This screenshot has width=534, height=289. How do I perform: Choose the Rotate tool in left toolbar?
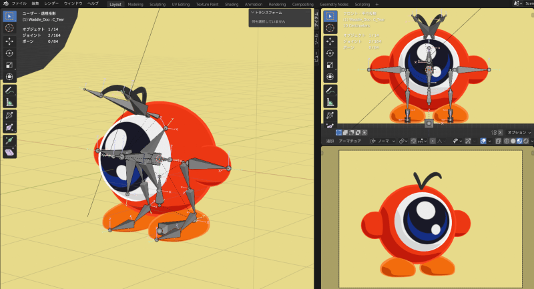[x=10, y=53]
